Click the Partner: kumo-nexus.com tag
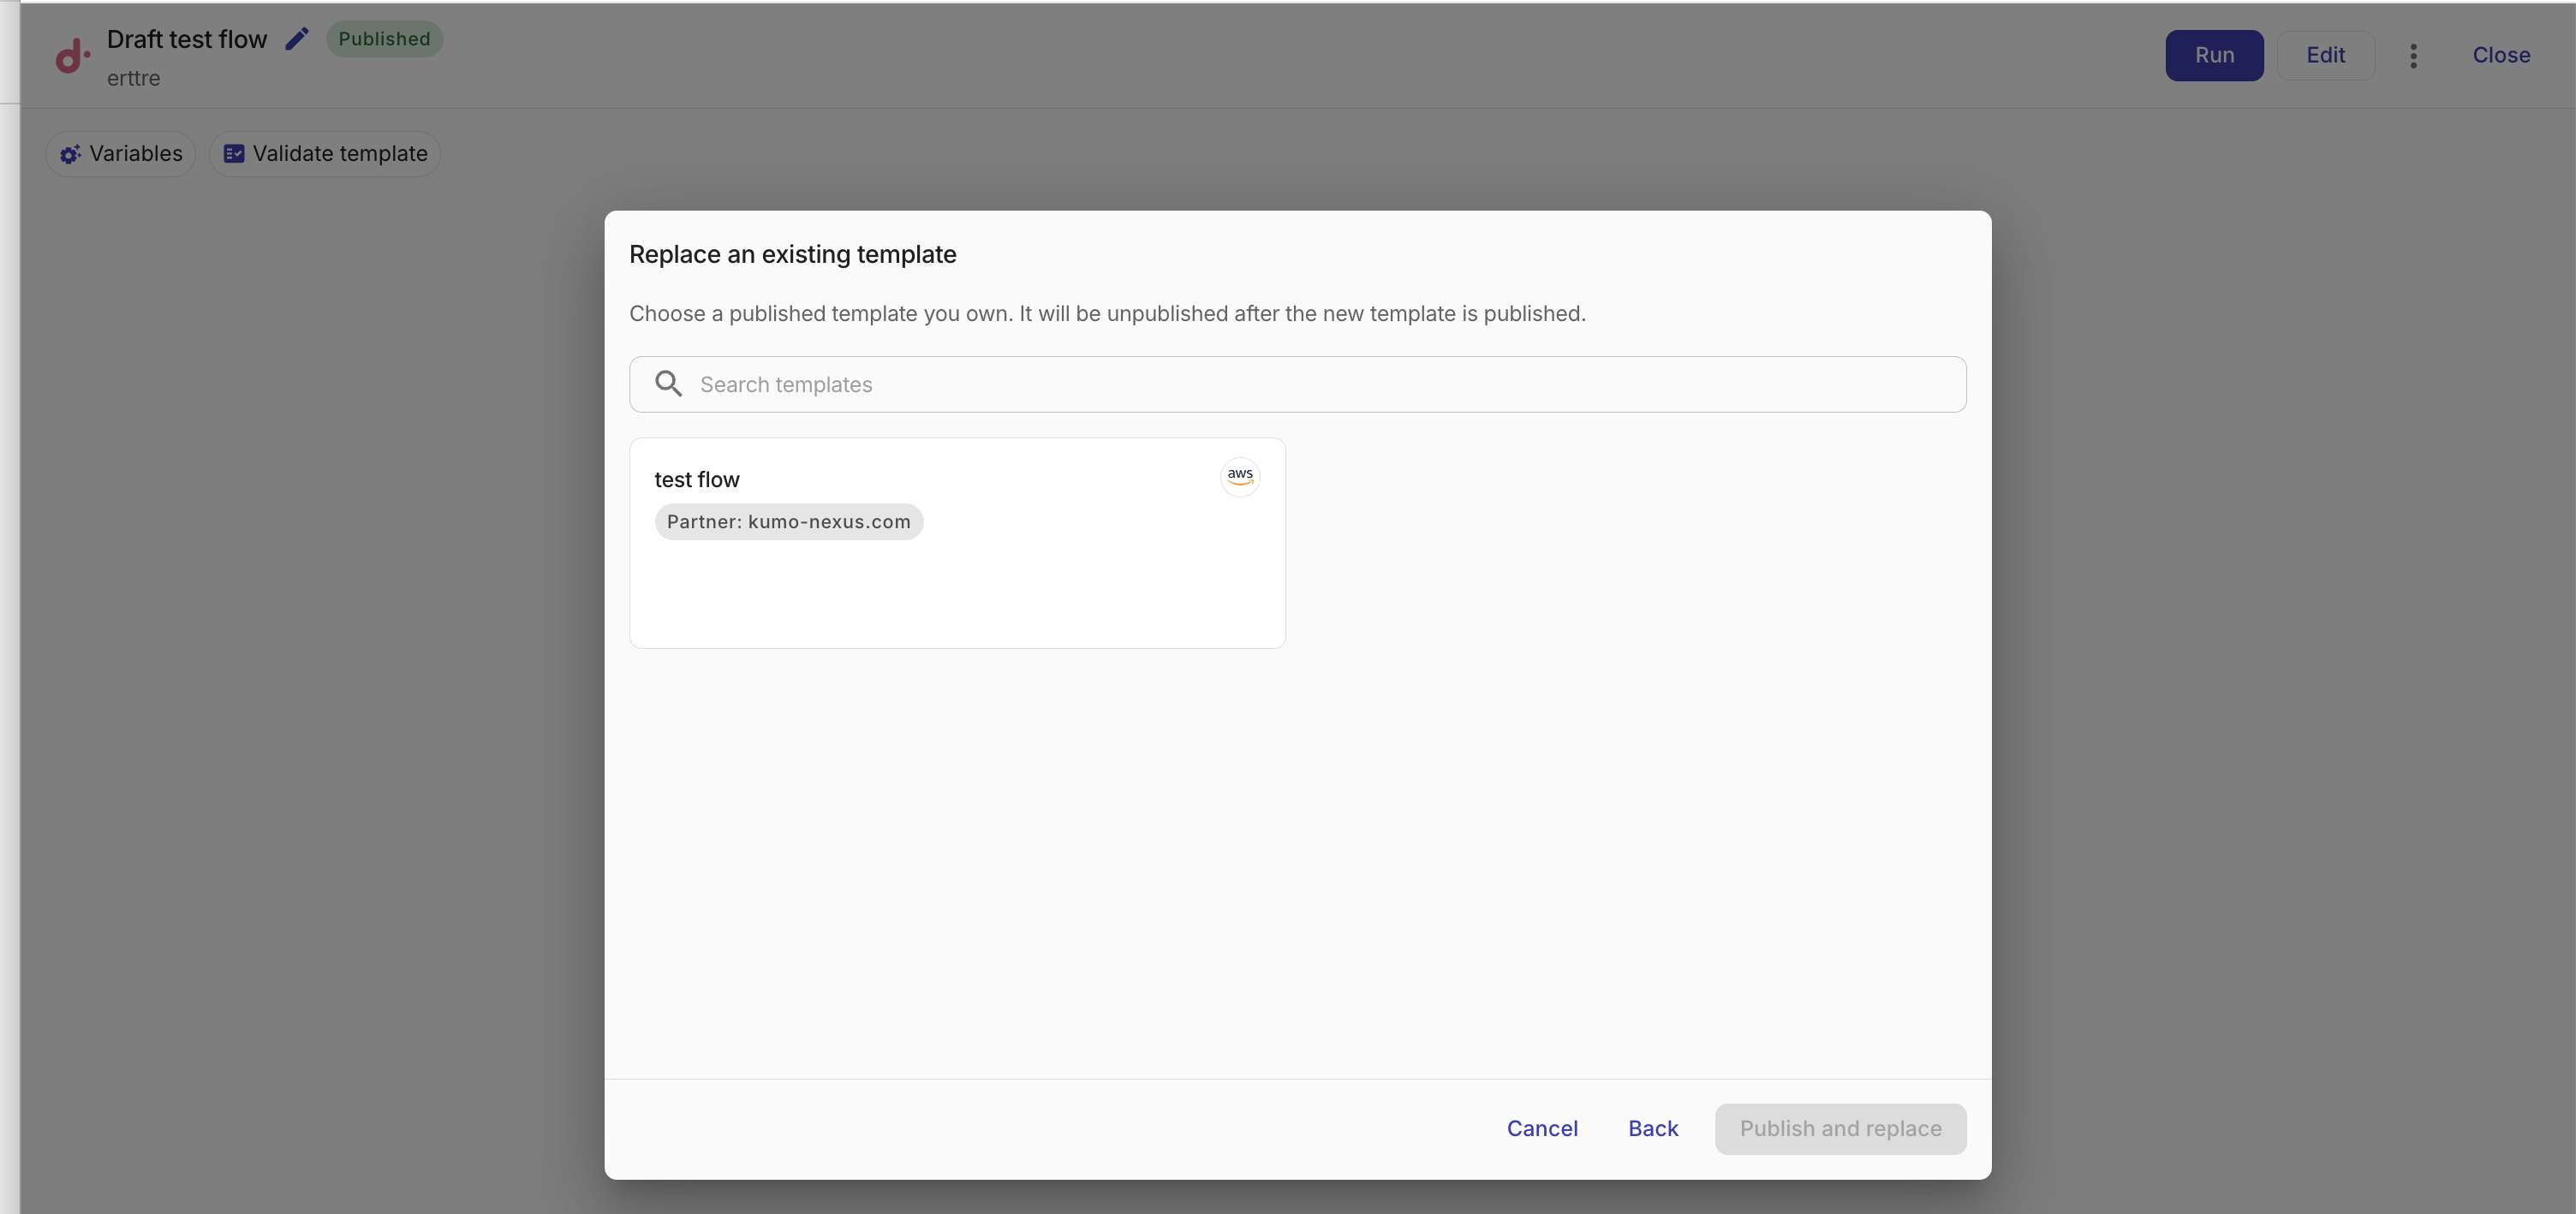 [x=788, y=521]
